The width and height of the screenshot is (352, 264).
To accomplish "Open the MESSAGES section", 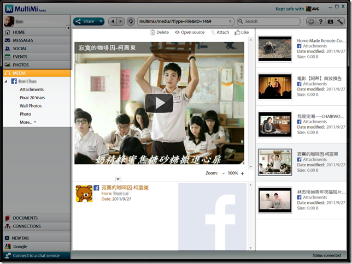I will (23, 40).
